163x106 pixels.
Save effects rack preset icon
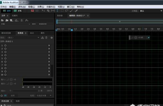[42, 38]
